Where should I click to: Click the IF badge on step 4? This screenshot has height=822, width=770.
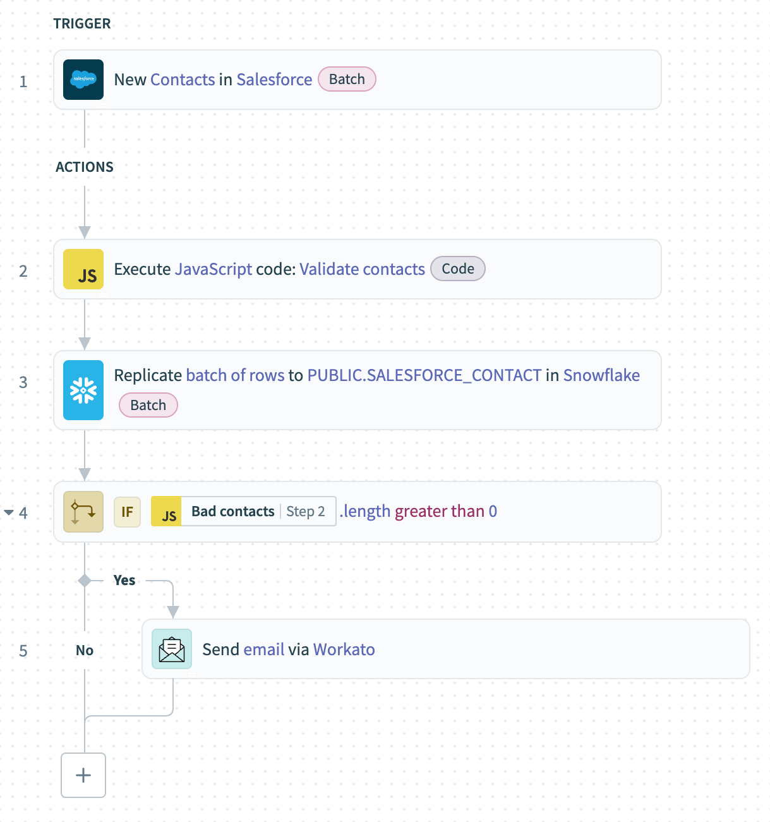pyautogui.click(x=127, y=512)
